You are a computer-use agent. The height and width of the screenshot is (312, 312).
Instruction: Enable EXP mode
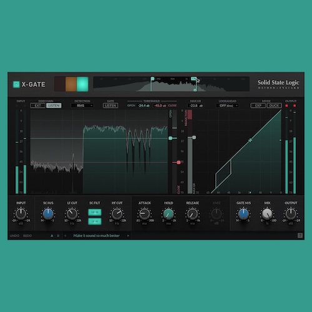(258, 105)
